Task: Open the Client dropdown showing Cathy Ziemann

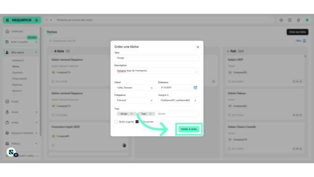Action: tap(135, 88)
